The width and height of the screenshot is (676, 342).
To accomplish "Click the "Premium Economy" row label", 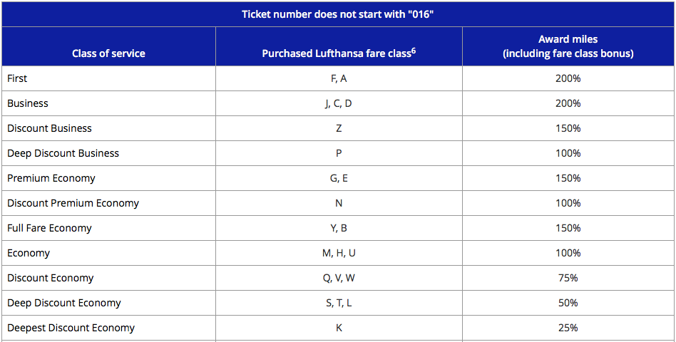I will 51,178.
